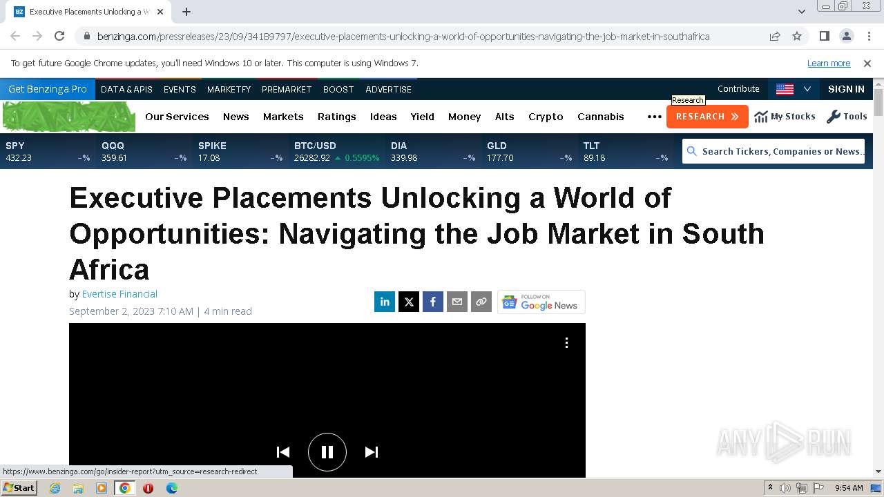Click Get Benzinga Pro
Screen dimensions: 884x497
48,89
